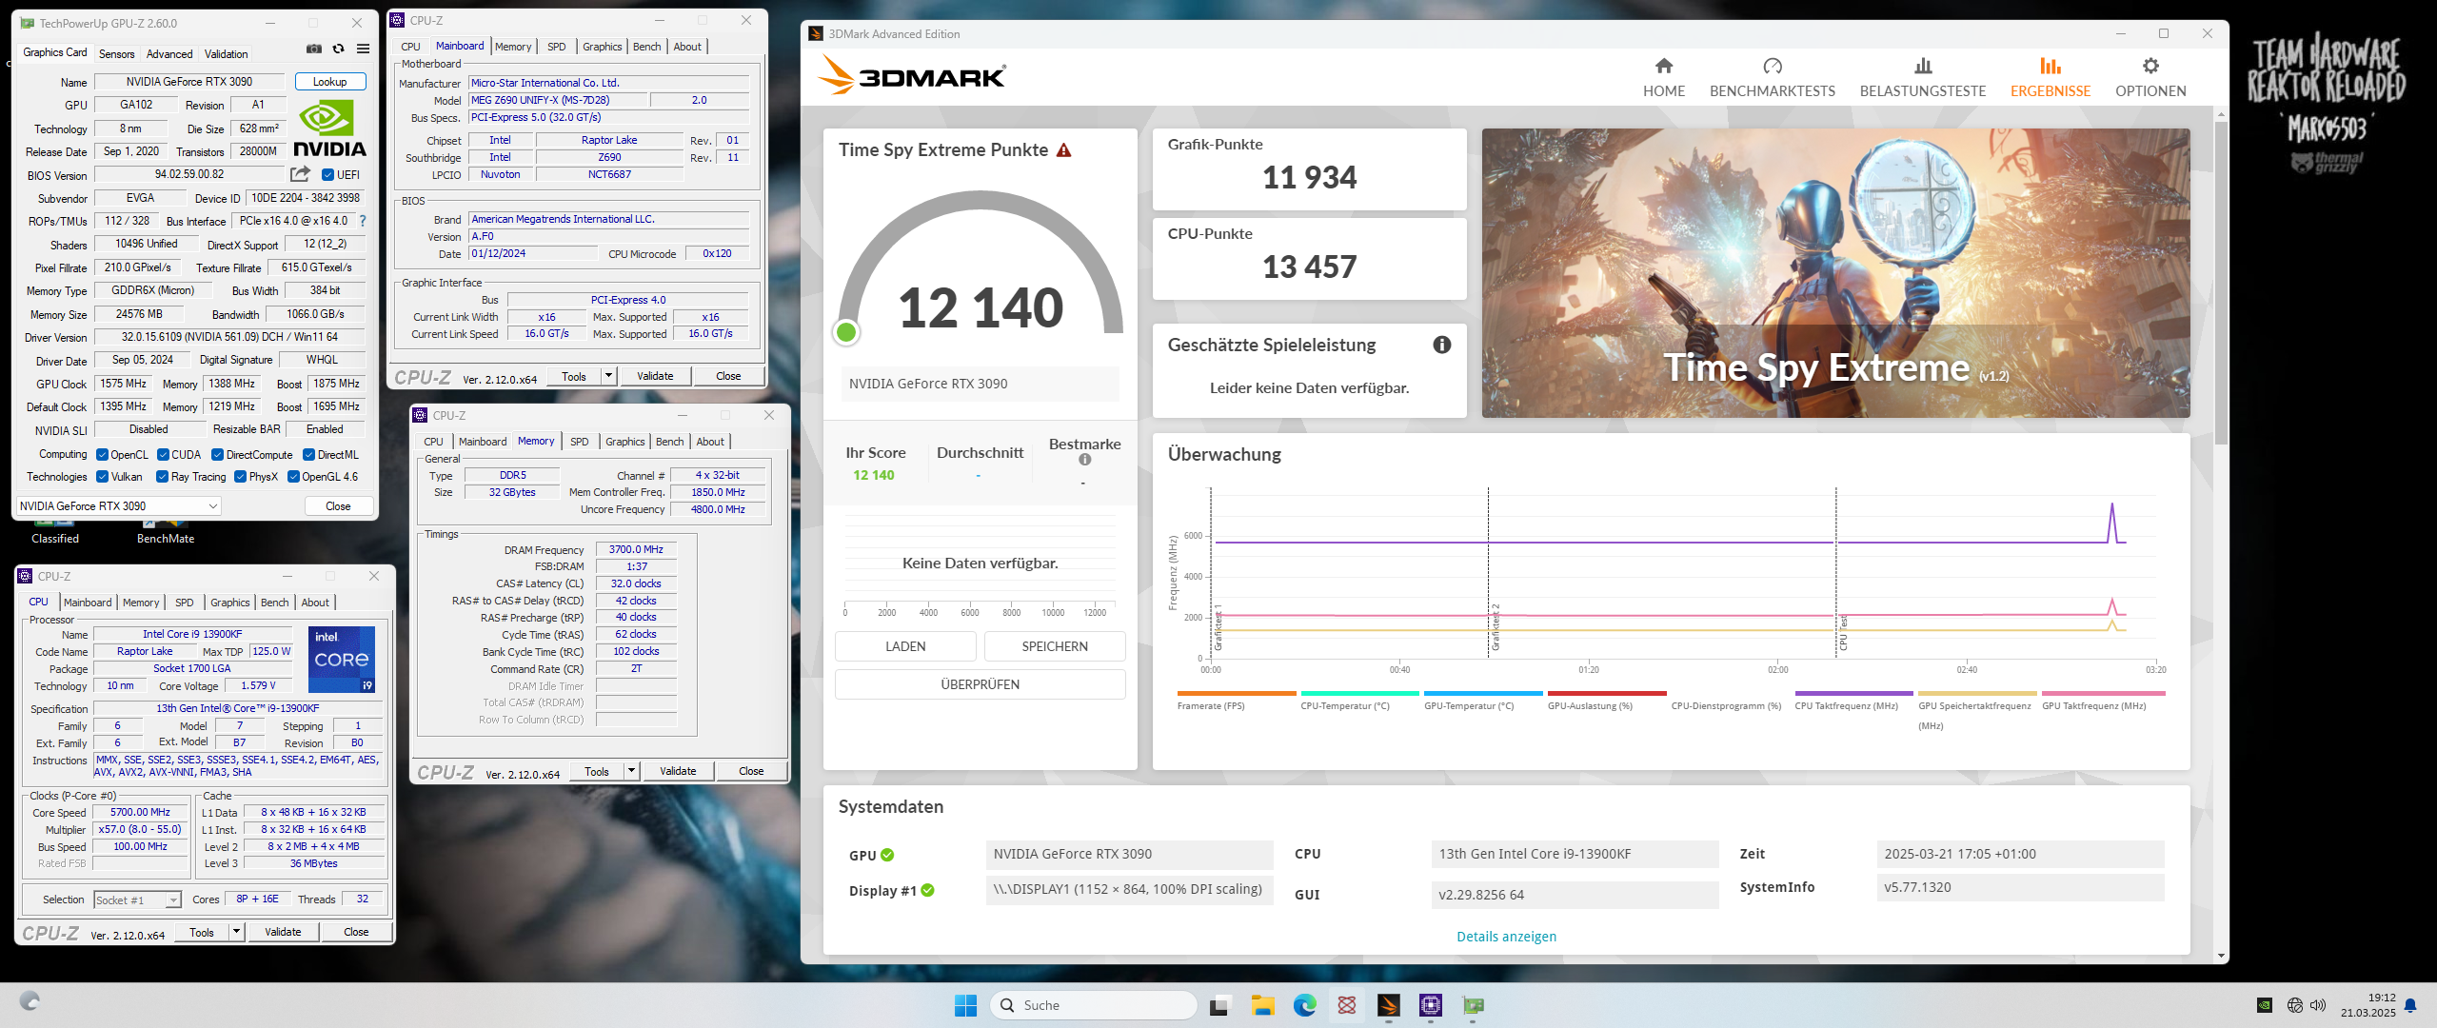Screen dimensions: 2437x1028
Task: Click the green check beside GPU in Systemdaten
Action: (x=887, y=855)
